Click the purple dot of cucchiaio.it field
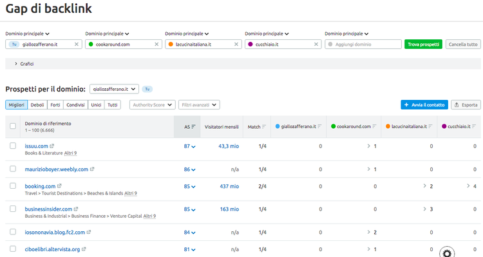The height and width of the screenshot is (257, 483). [x=251, y=44]
